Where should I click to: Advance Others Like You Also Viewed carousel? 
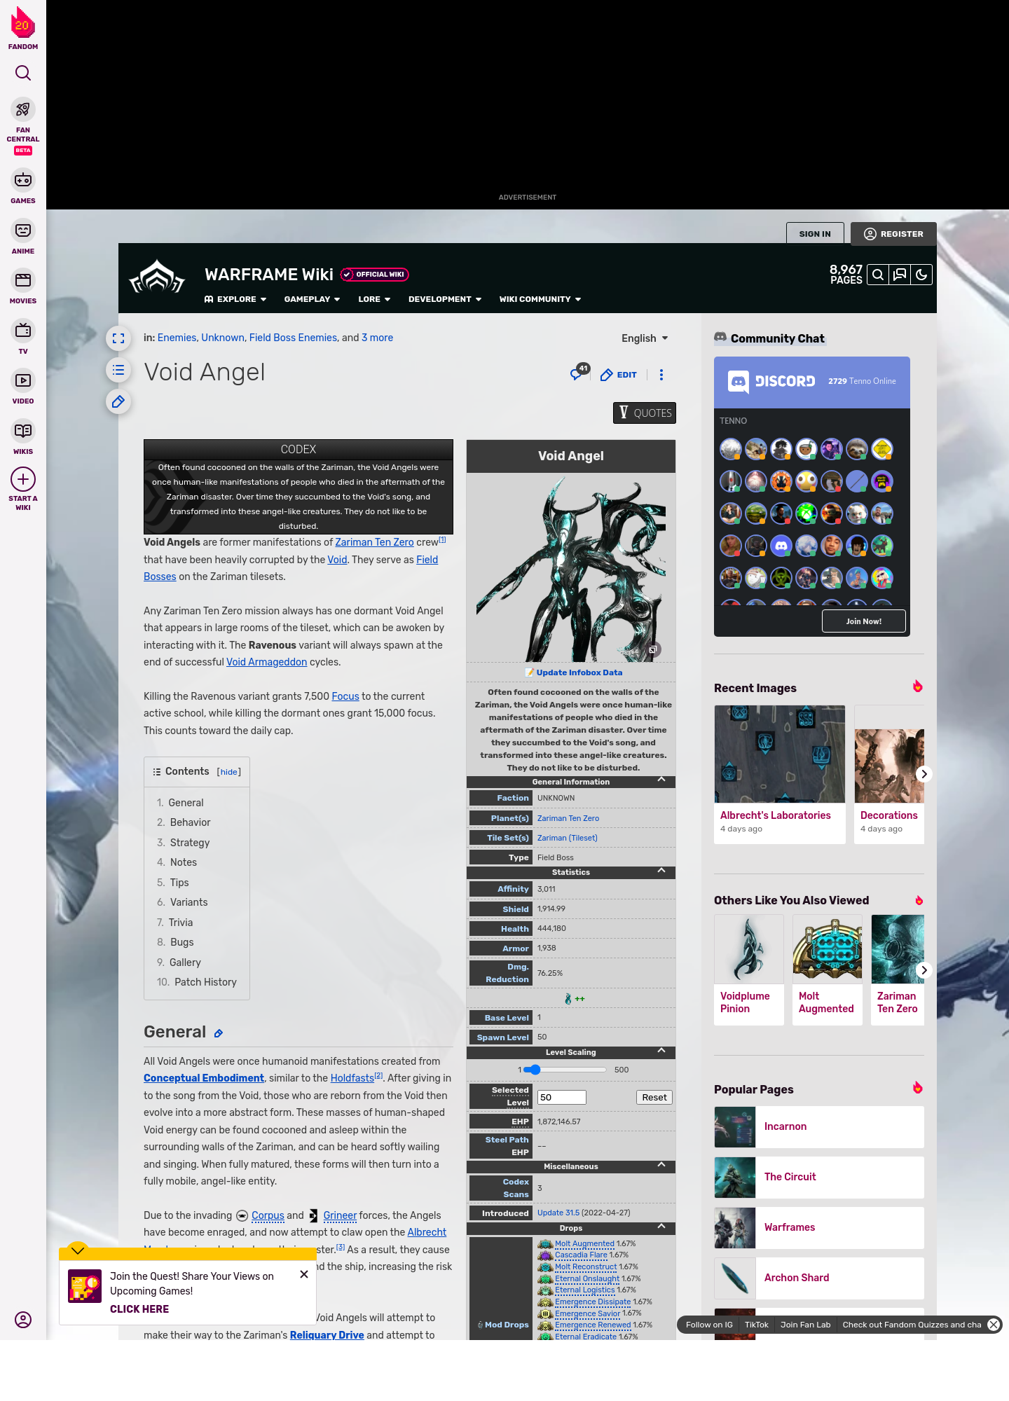[924, 970]
